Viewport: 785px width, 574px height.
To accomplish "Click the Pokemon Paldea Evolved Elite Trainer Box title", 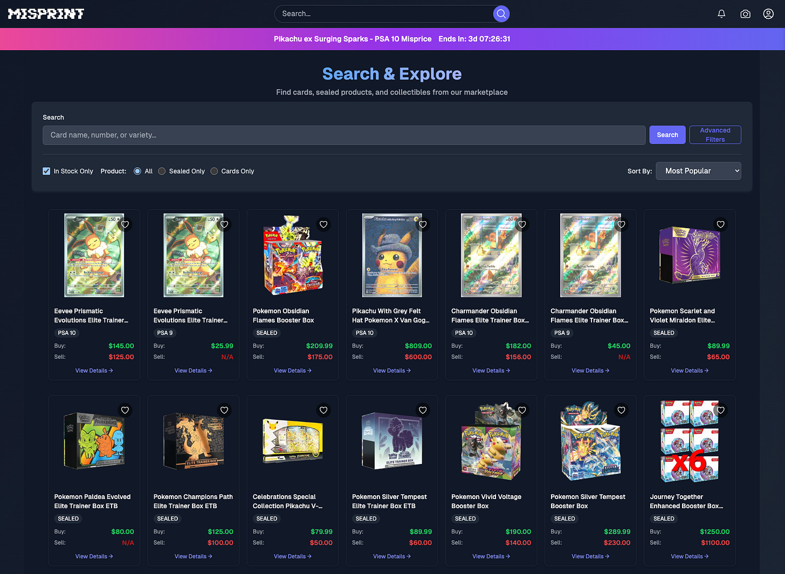I will [x=92, y=501].
